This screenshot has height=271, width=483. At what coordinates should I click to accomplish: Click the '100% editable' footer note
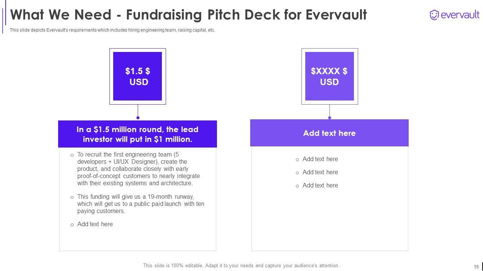tap(241, 265)
